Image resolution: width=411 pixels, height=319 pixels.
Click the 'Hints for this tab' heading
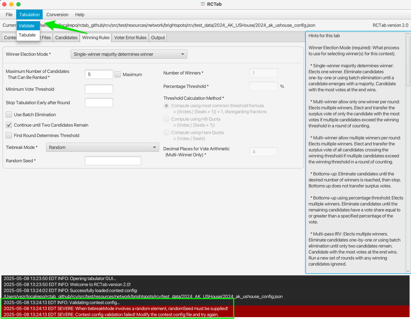click(324, 36)
